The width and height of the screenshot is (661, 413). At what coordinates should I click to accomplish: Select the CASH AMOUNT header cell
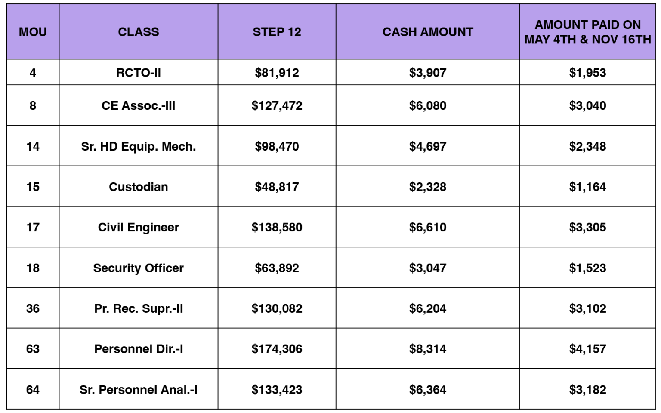(427, 32)
